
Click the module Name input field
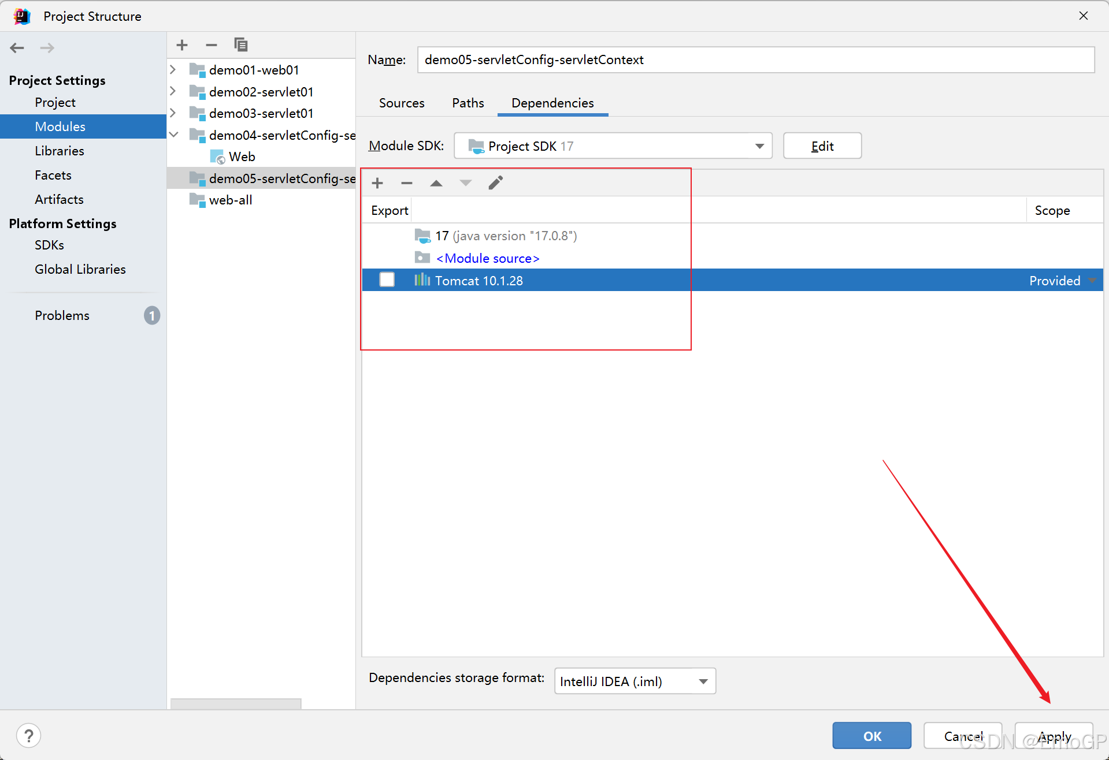(x=756, y=60)
